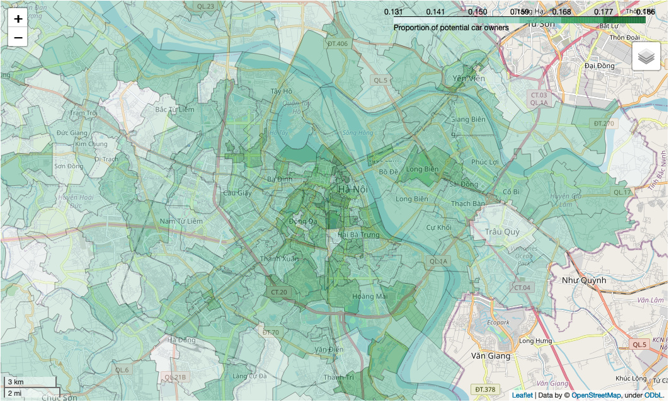Click the 3 km scale bar
The height and width of the screenshot is (402, 669).
coord(30,382)
